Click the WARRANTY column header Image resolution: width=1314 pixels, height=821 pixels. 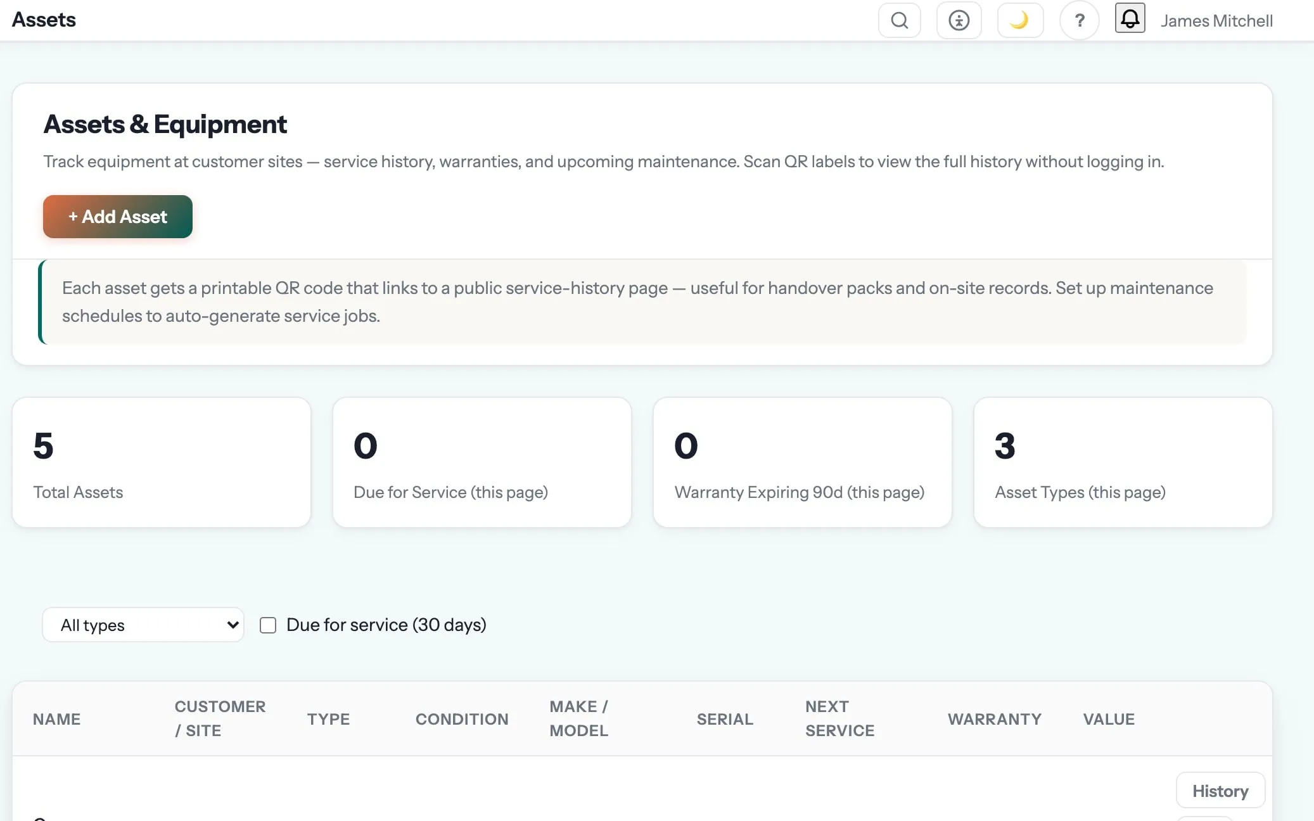point(994,719)
